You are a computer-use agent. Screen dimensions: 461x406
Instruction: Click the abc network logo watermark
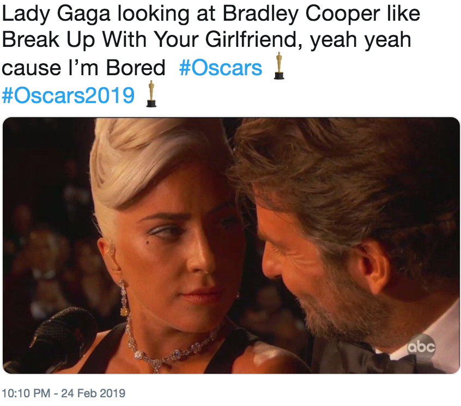(421, 347)
